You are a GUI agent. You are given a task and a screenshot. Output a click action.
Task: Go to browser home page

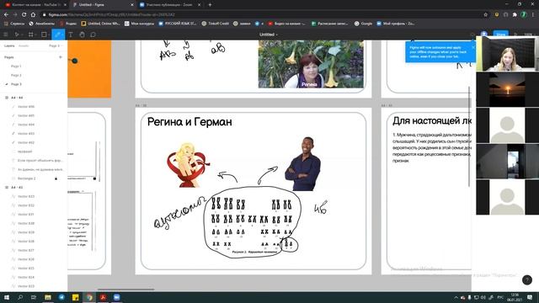[33, 15]
